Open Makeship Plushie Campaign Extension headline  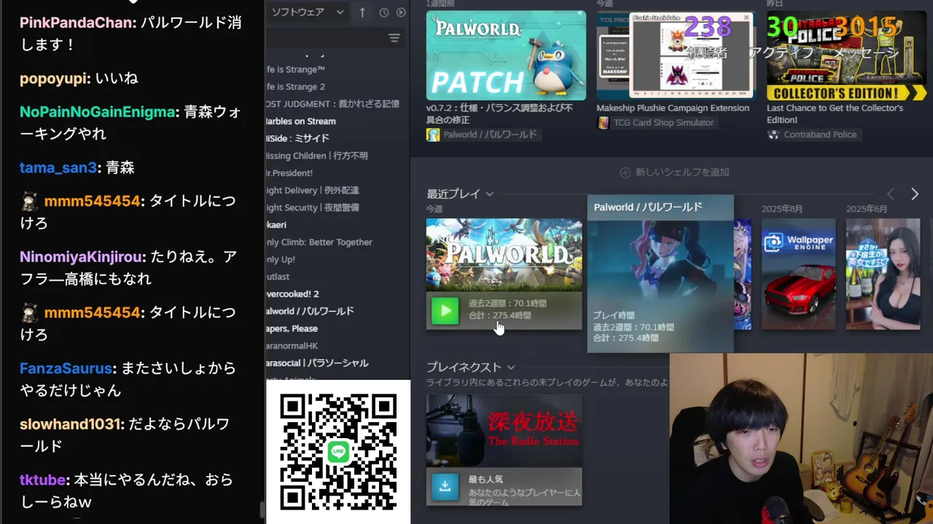point(673,108)
